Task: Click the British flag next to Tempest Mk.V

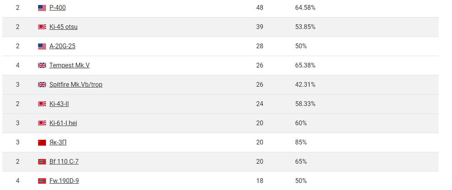Action: click(x=42, y=65)
